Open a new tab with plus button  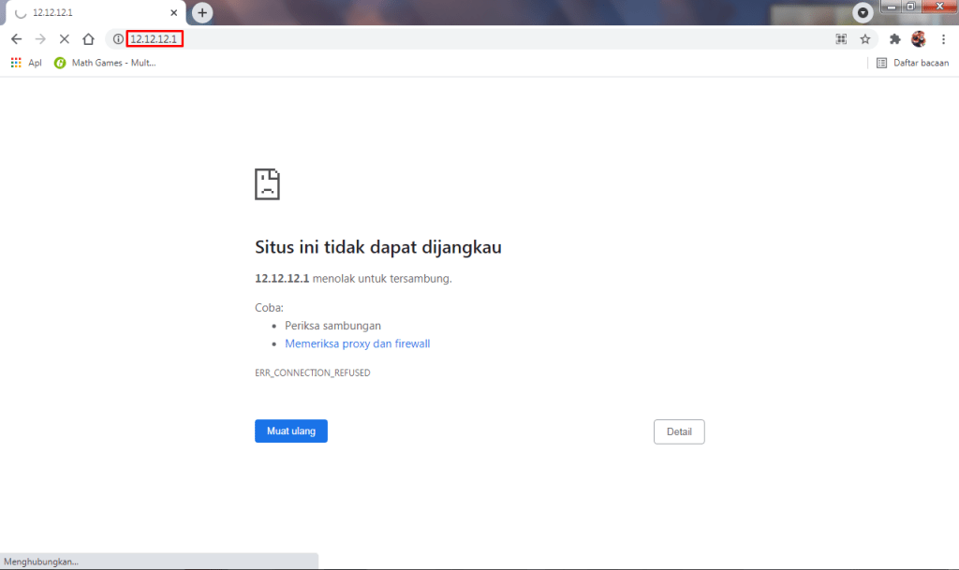tap(202, 13)
